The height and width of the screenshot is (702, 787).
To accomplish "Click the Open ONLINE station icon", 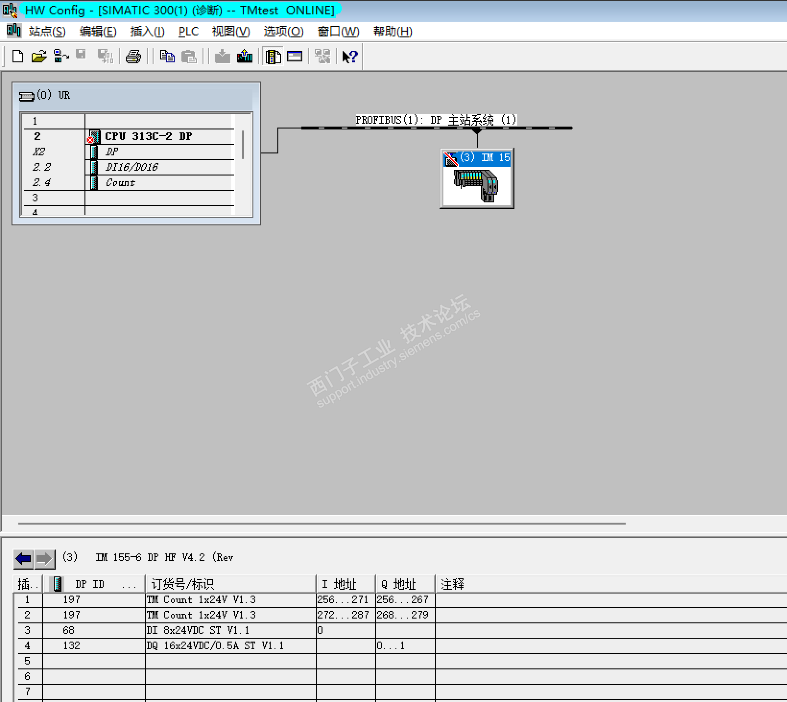I will point(61,57).
